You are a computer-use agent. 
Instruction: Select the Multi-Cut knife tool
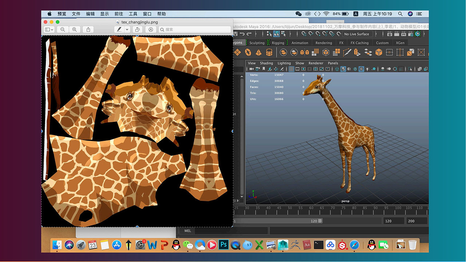click(347, 52)
